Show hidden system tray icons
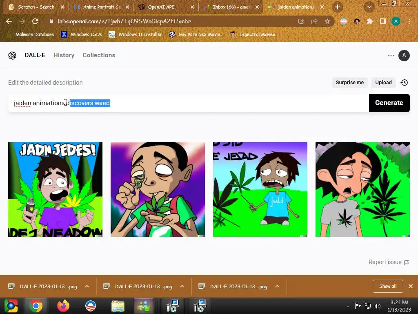The width and height of the screenshot is (418, 314). [x=348, y=306]
